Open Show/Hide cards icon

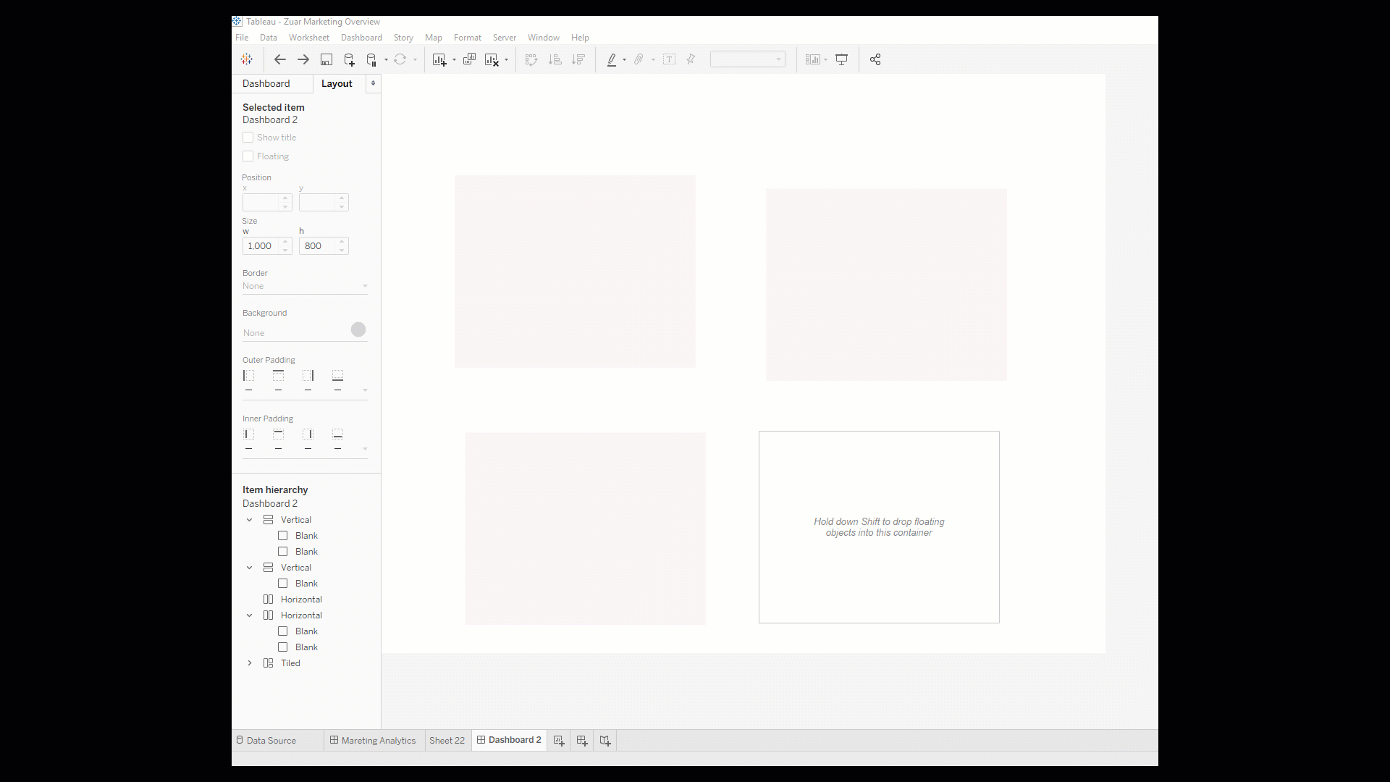tap(813, 59)
